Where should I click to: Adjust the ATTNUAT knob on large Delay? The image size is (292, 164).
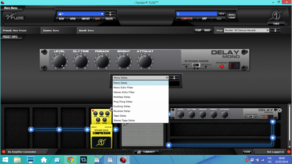click(145, 61)
